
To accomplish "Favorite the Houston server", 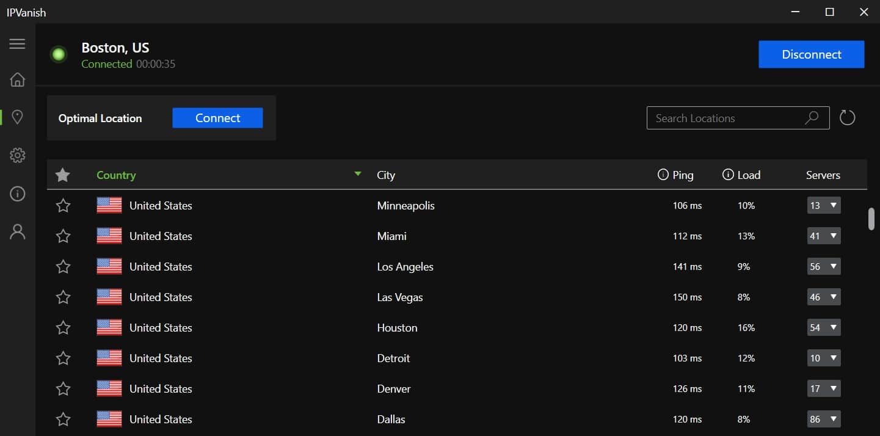I will pyautogui.click(x=63, y=328).
